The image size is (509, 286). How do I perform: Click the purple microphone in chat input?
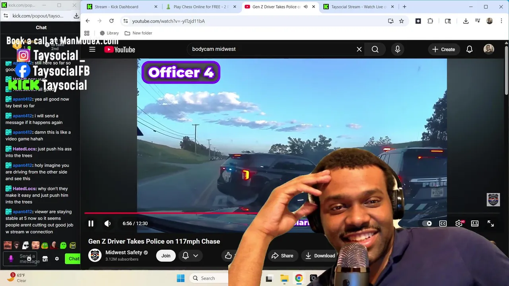click(x=11, y=259)
